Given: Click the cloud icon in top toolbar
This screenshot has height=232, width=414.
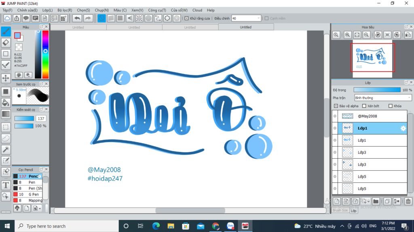Looking at the screenshot, I should point(7,18).
